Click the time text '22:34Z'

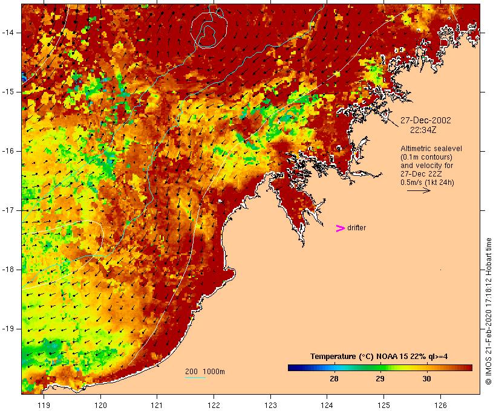pos(423,130)
